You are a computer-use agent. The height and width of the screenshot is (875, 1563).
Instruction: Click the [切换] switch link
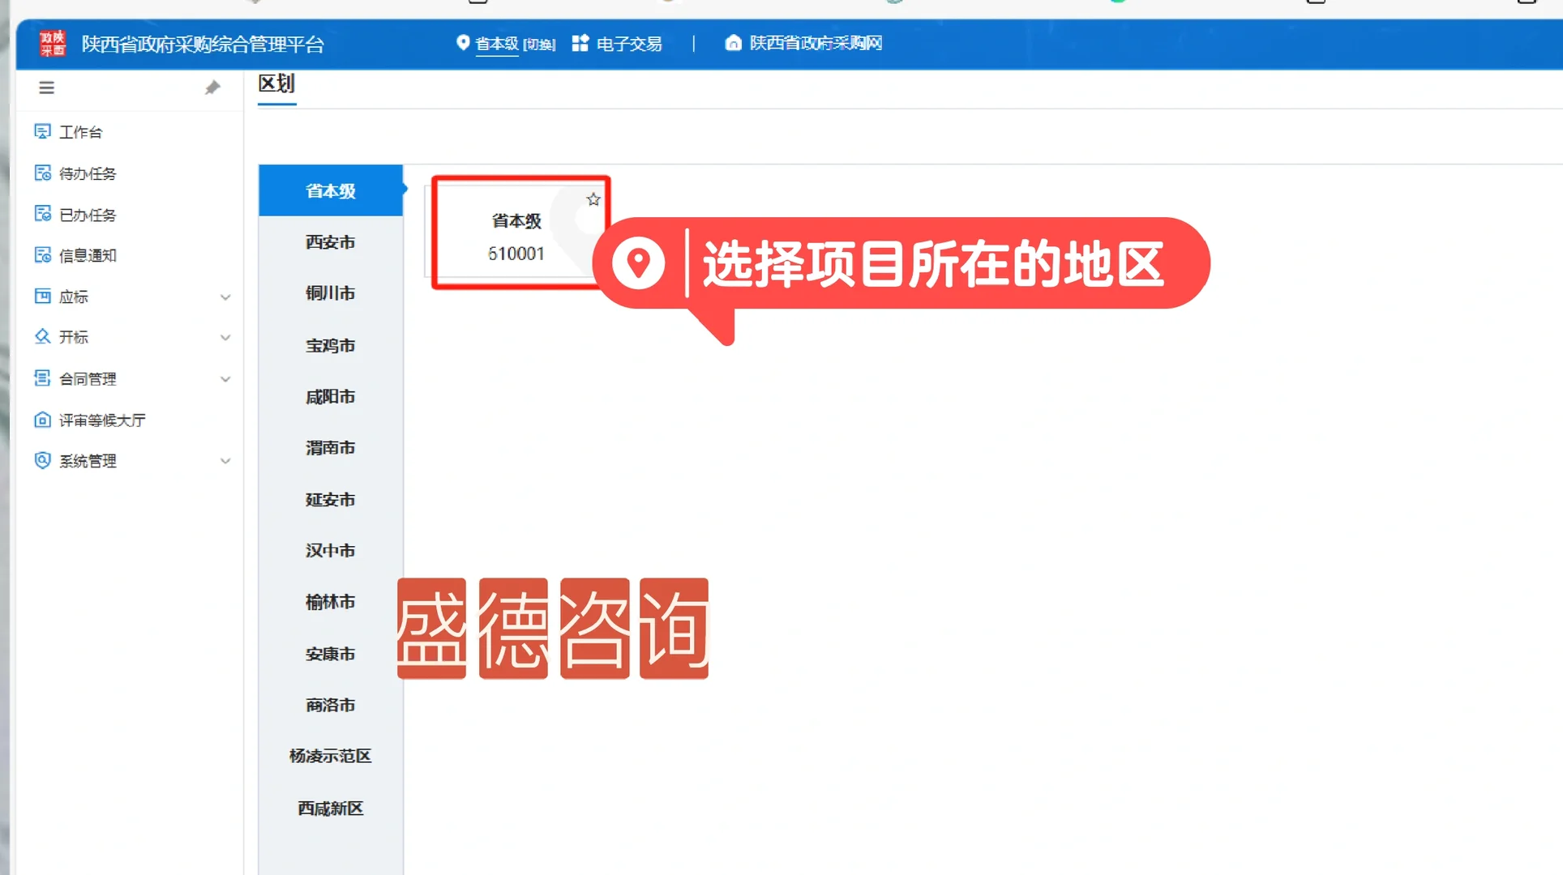click(539, 45)
